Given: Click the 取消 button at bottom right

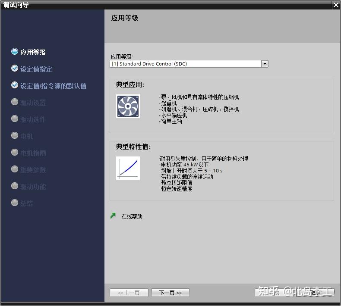Looking at the screenshot, I should click(x=316, y=293).
